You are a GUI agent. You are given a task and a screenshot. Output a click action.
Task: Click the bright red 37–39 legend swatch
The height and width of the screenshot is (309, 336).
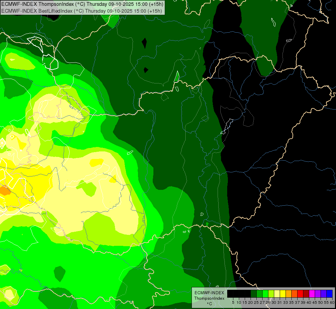pyautogui.click(x=300, y=294)
